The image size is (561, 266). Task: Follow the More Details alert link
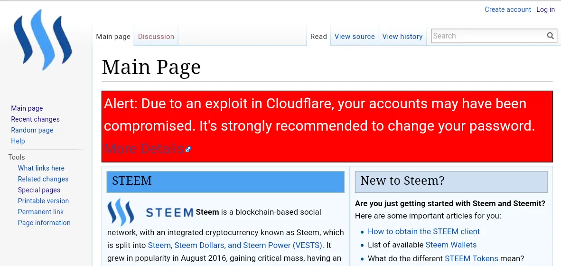[144, 148]
